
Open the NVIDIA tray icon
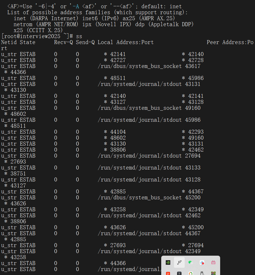[168, 262]
